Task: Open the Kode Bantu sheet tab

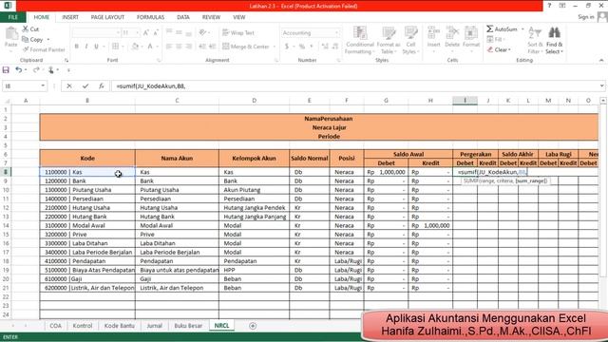Action: [x=119, y=326]
